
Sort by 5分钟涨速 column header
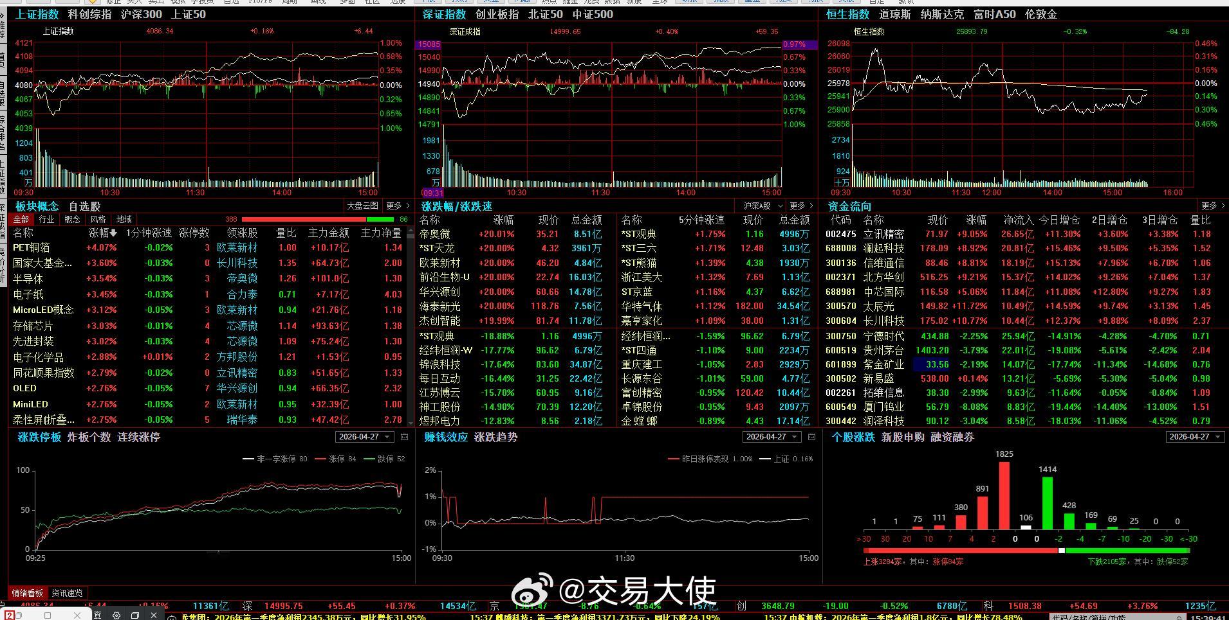tap(701, 220)
